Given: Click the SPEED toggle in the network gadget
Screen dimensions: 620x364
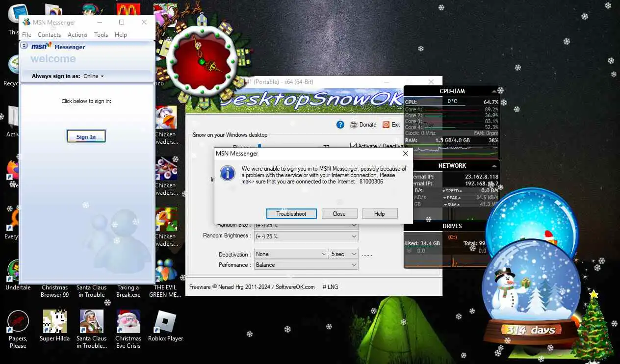Looking at the screenshot, I should coord(452,191).
